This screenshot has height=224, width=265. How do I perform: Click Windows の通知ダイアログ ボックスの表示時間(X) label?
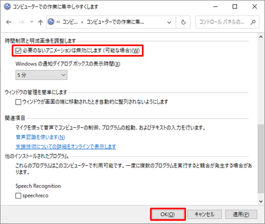coord(68,64)
